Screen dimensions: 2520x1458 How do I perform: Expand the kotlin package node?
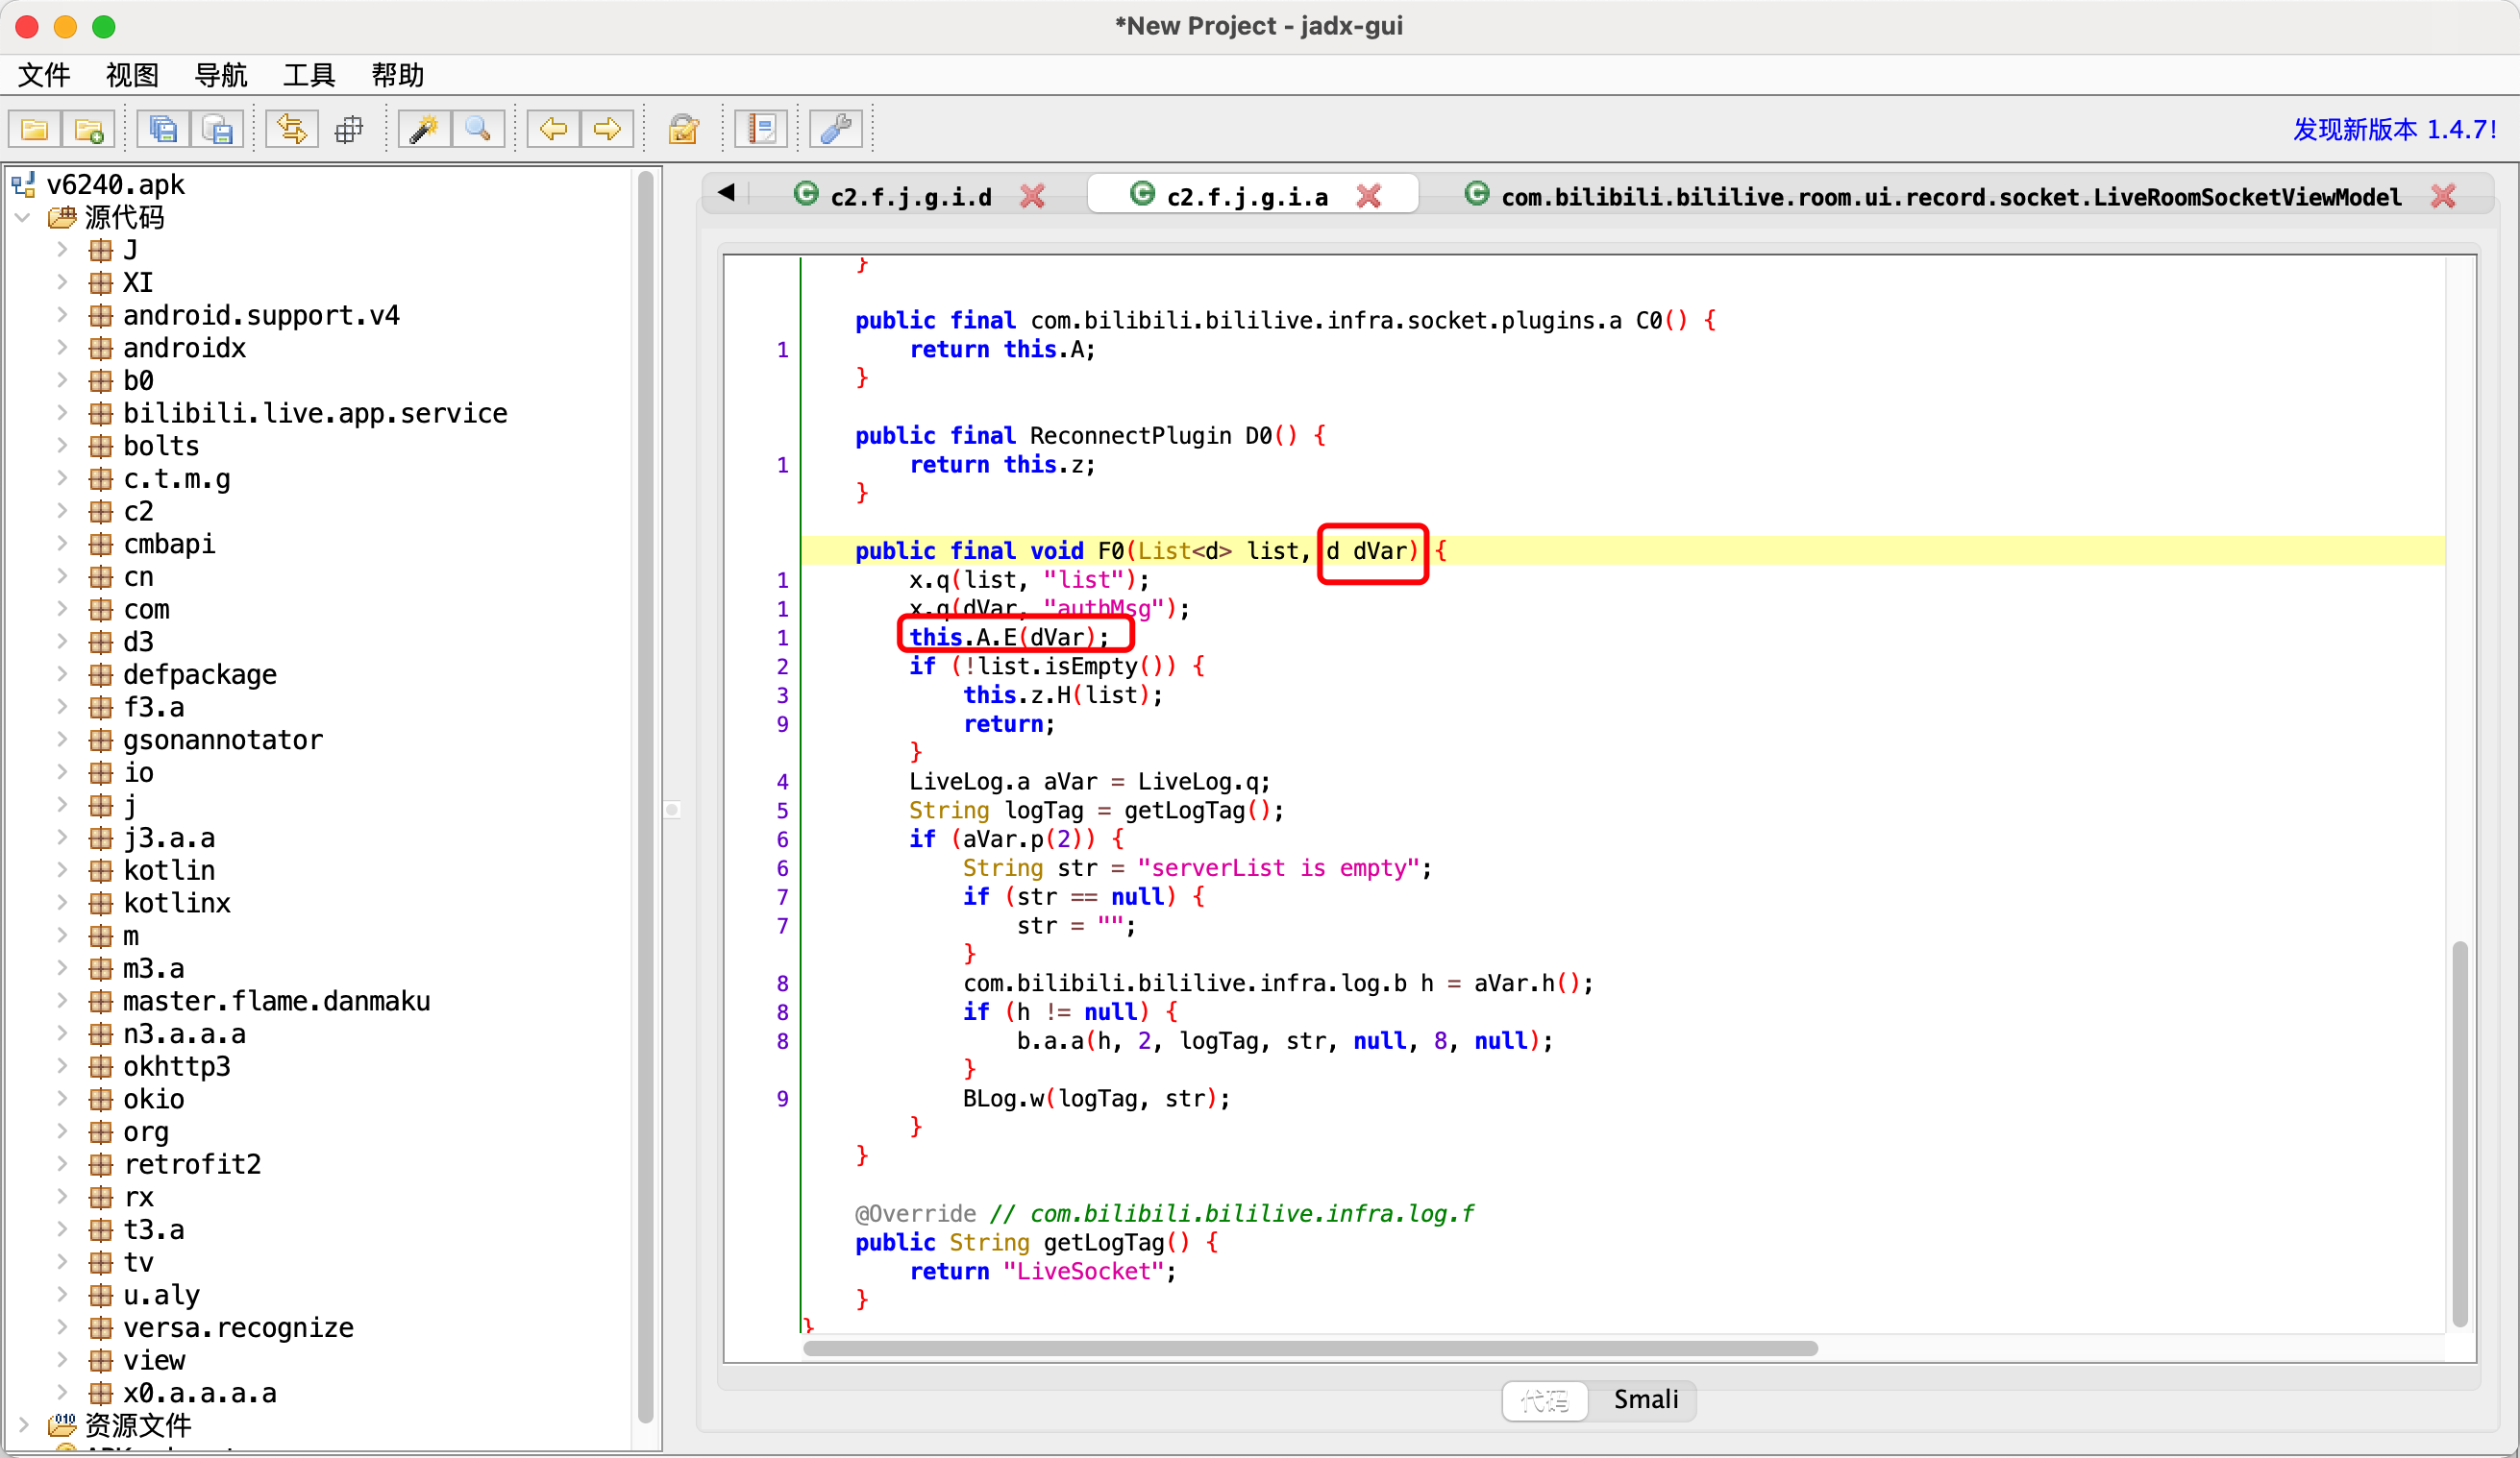pyautogui.click(x=62, y=869)
